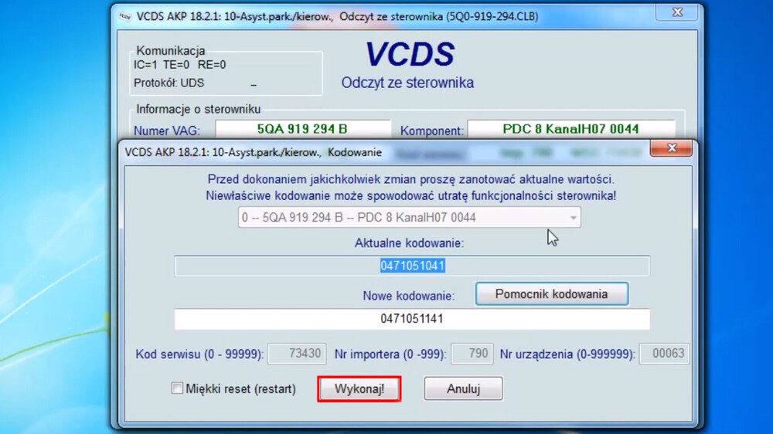Click the Komponent value box

tap(570, 129)
